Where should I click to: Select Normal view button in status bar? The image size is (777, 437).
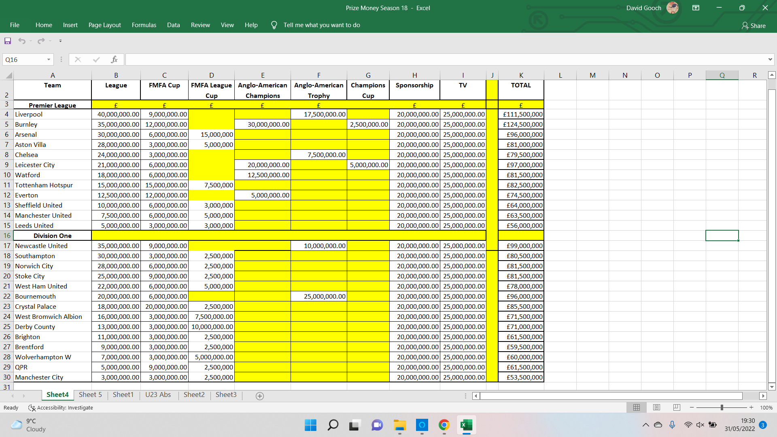[637, 407]
